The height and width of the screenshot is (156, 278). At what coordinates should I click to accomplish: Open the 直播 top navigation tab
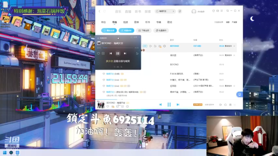[128, 11]
